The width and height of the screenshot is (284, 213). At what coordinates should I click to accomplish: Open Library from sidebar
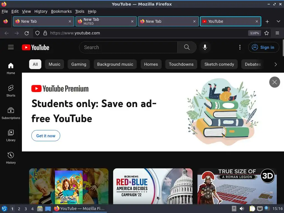point(11,136)
